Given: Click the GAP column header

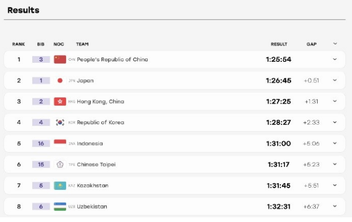Looking at the screenshot, I should (x=311, y=44).
